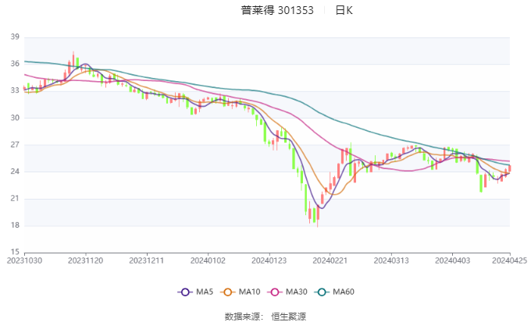Select the 日K chart type label
Screen dimensions: 531x322
coord(344,10)
